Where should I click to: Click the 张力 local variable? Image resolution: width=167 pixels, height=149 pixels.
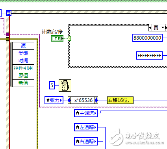(x=54, y=100)
